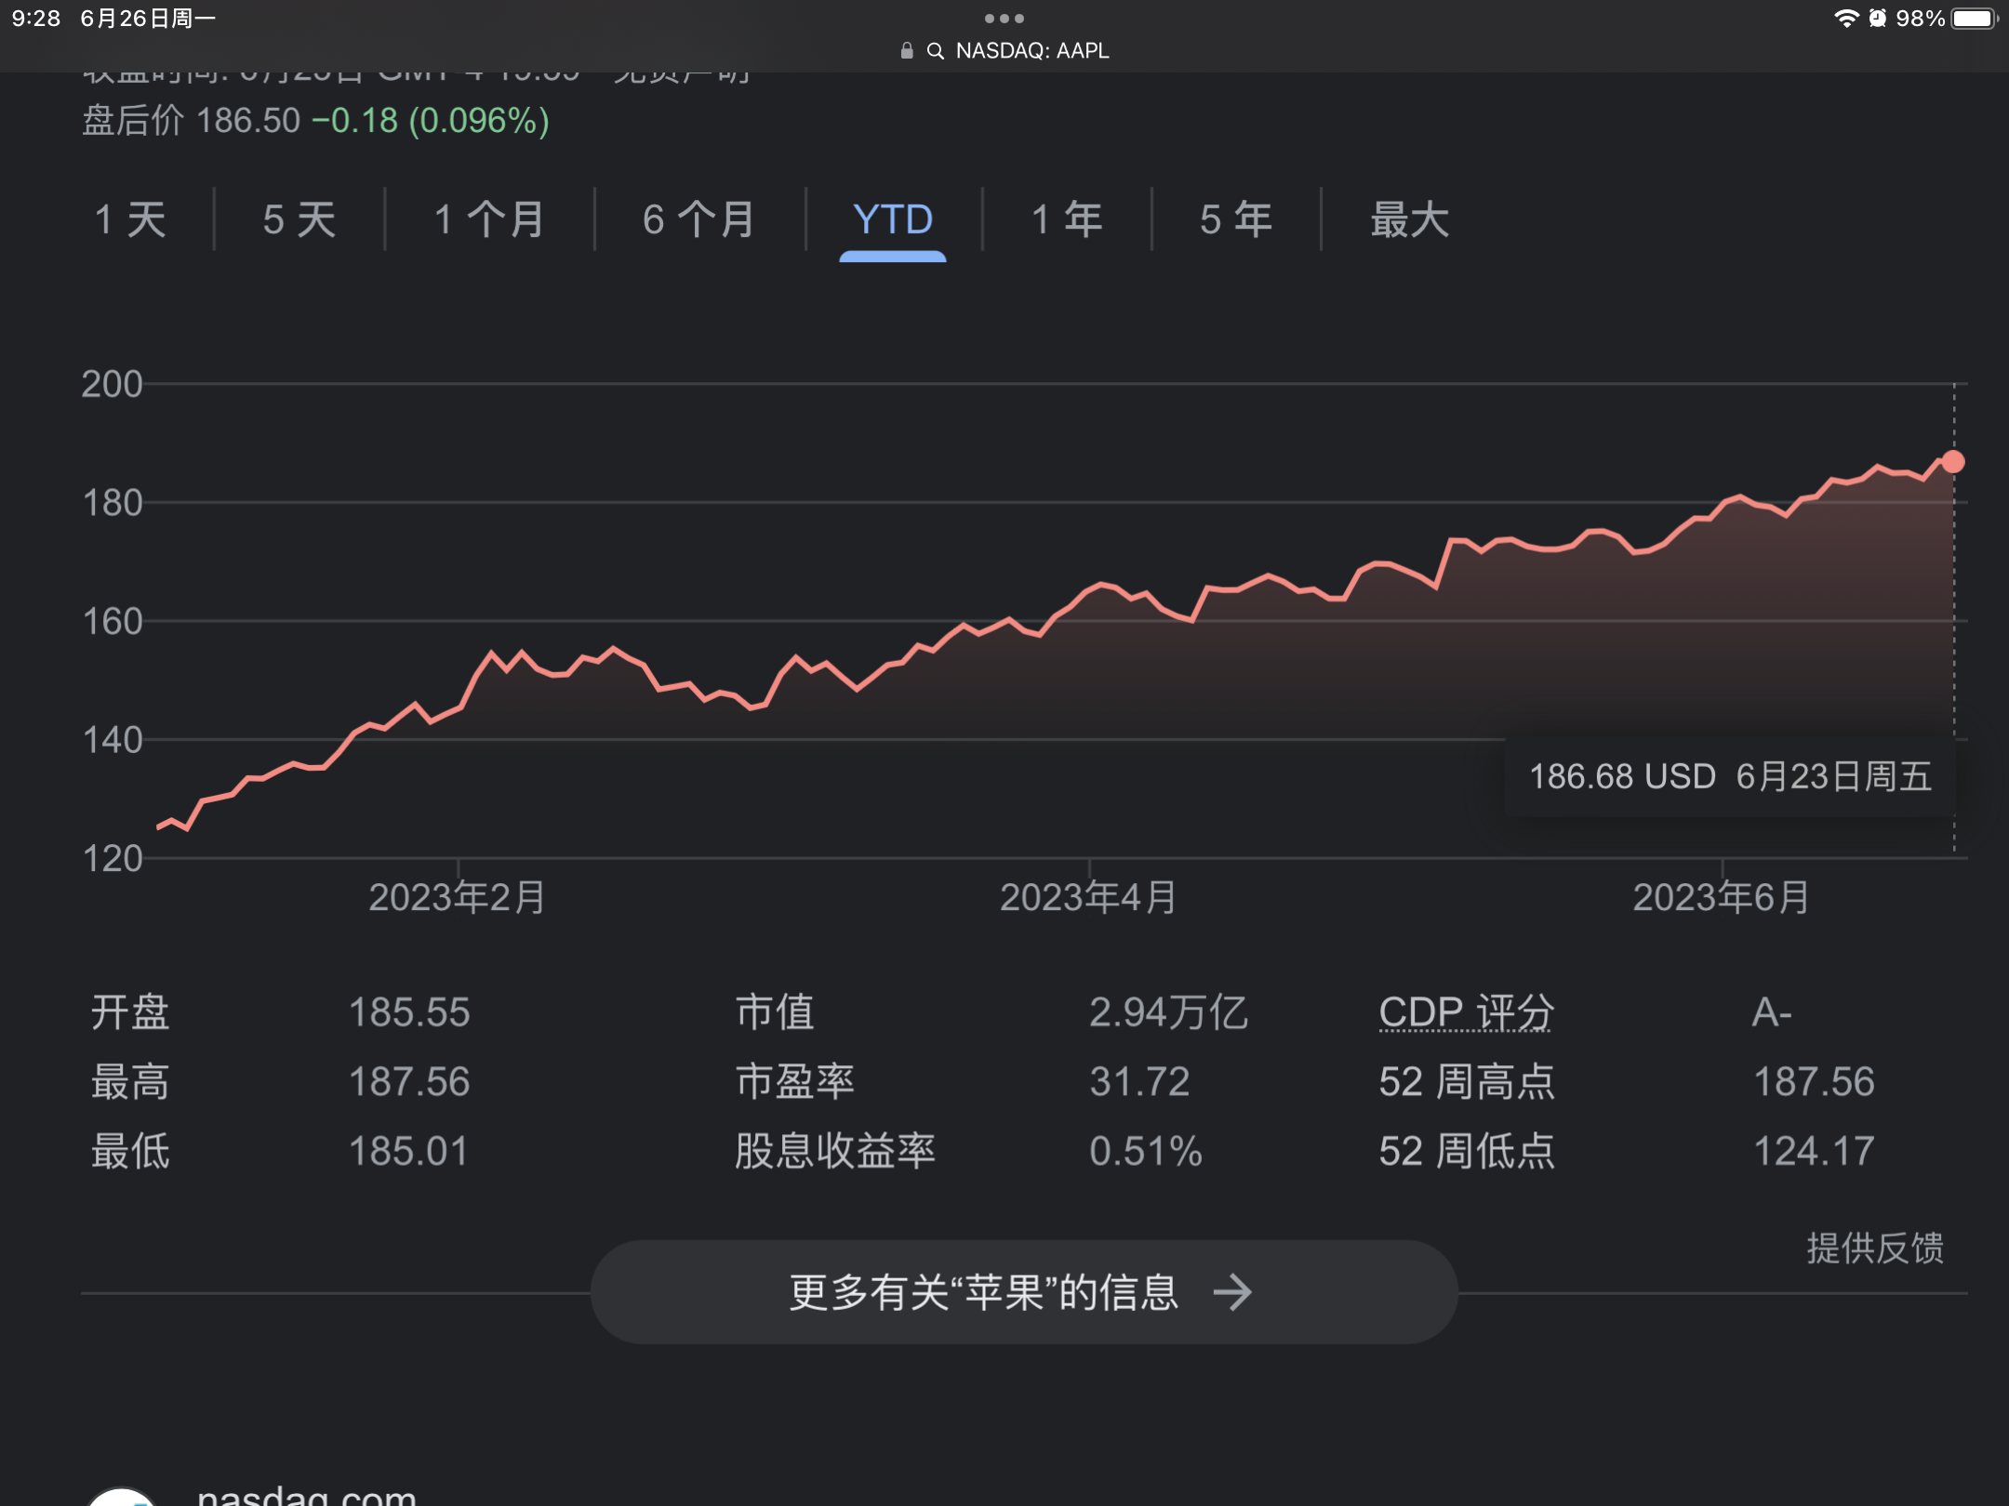This screenshot has height=1506, width=2009.
Task: Switch chart to 1 年 range
Action: click(1067, 220)
